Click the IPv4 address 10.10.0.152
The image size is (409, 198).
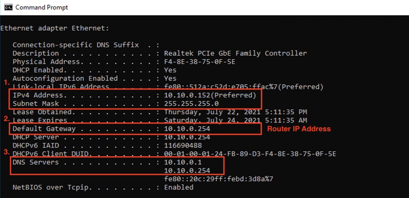189,95
